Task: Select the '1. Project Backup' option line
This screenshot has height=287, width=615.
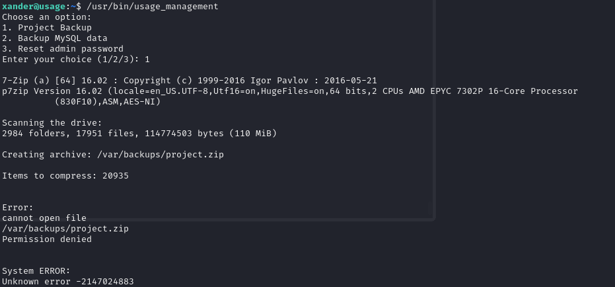Action: click(x=46, y=27)
